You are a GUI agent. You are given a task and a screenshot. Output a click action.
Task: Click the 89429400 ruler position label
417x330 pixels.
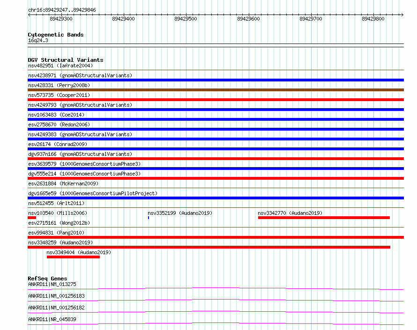click(x=123, y=19)
